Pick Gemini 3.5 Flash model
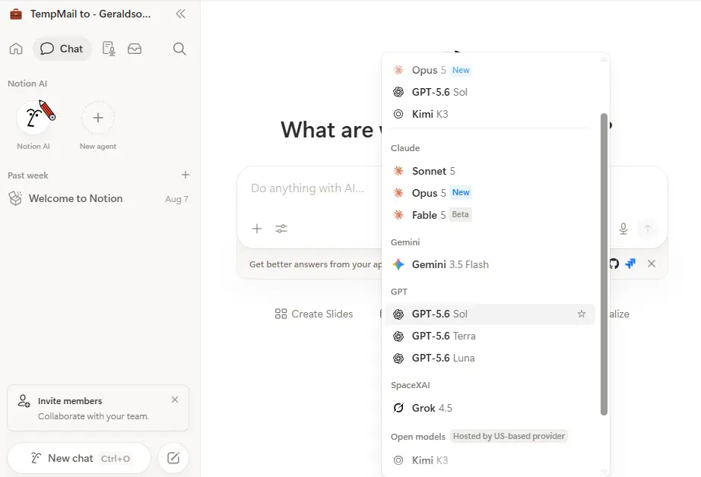701x477 pixels. click(490, 264)
